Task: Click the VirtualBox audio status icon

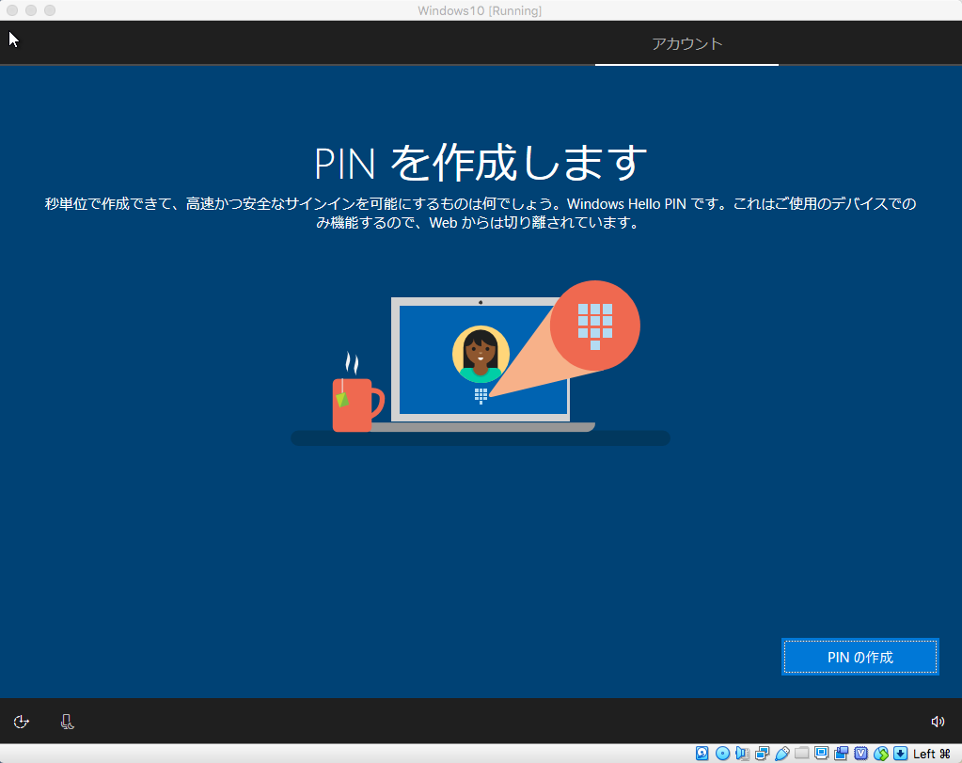Action: [742, 754]
